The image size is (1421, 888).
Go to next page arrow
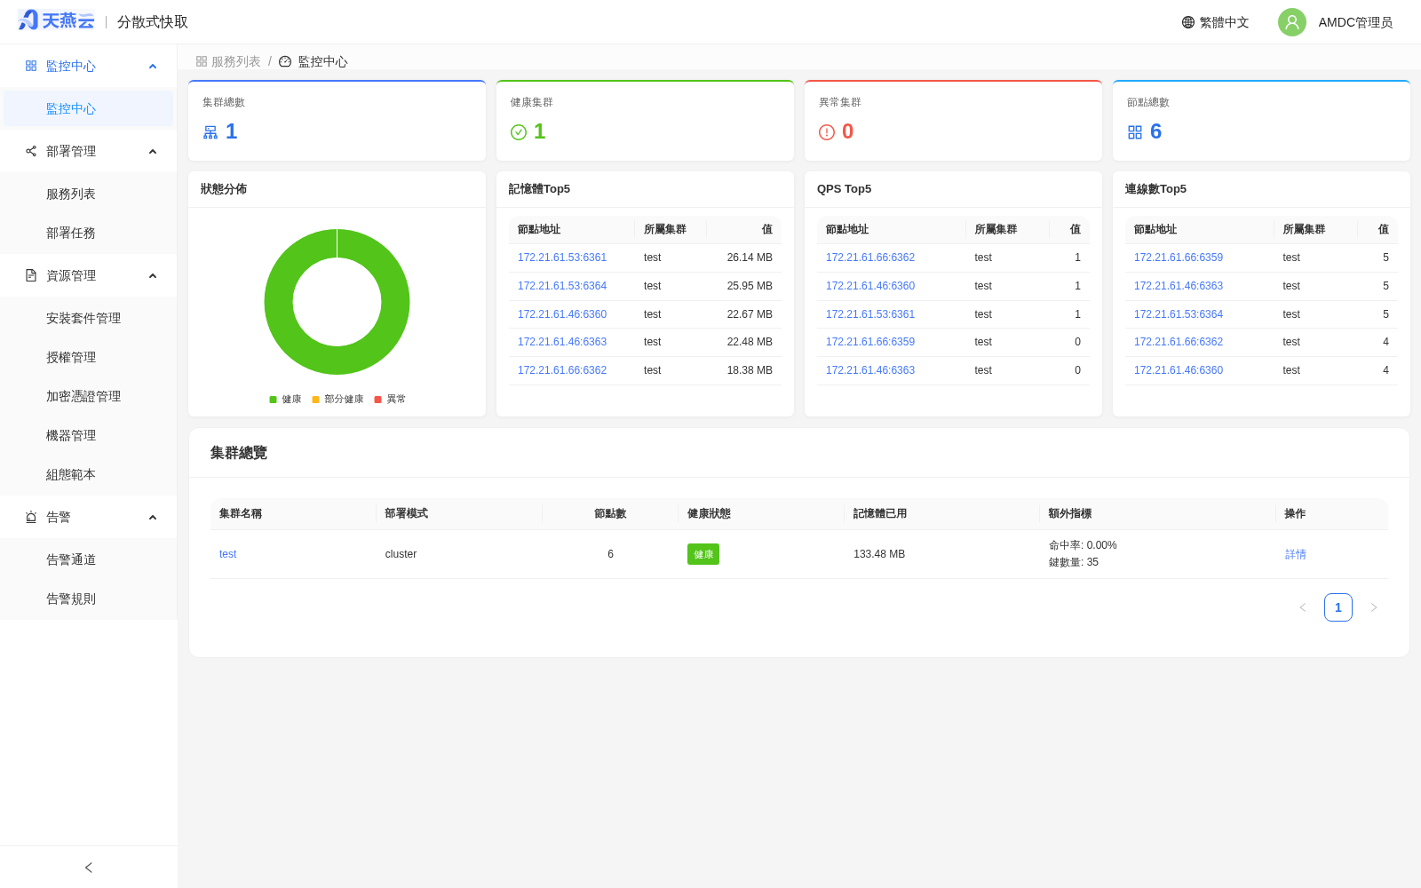(x=1374, y=607)
